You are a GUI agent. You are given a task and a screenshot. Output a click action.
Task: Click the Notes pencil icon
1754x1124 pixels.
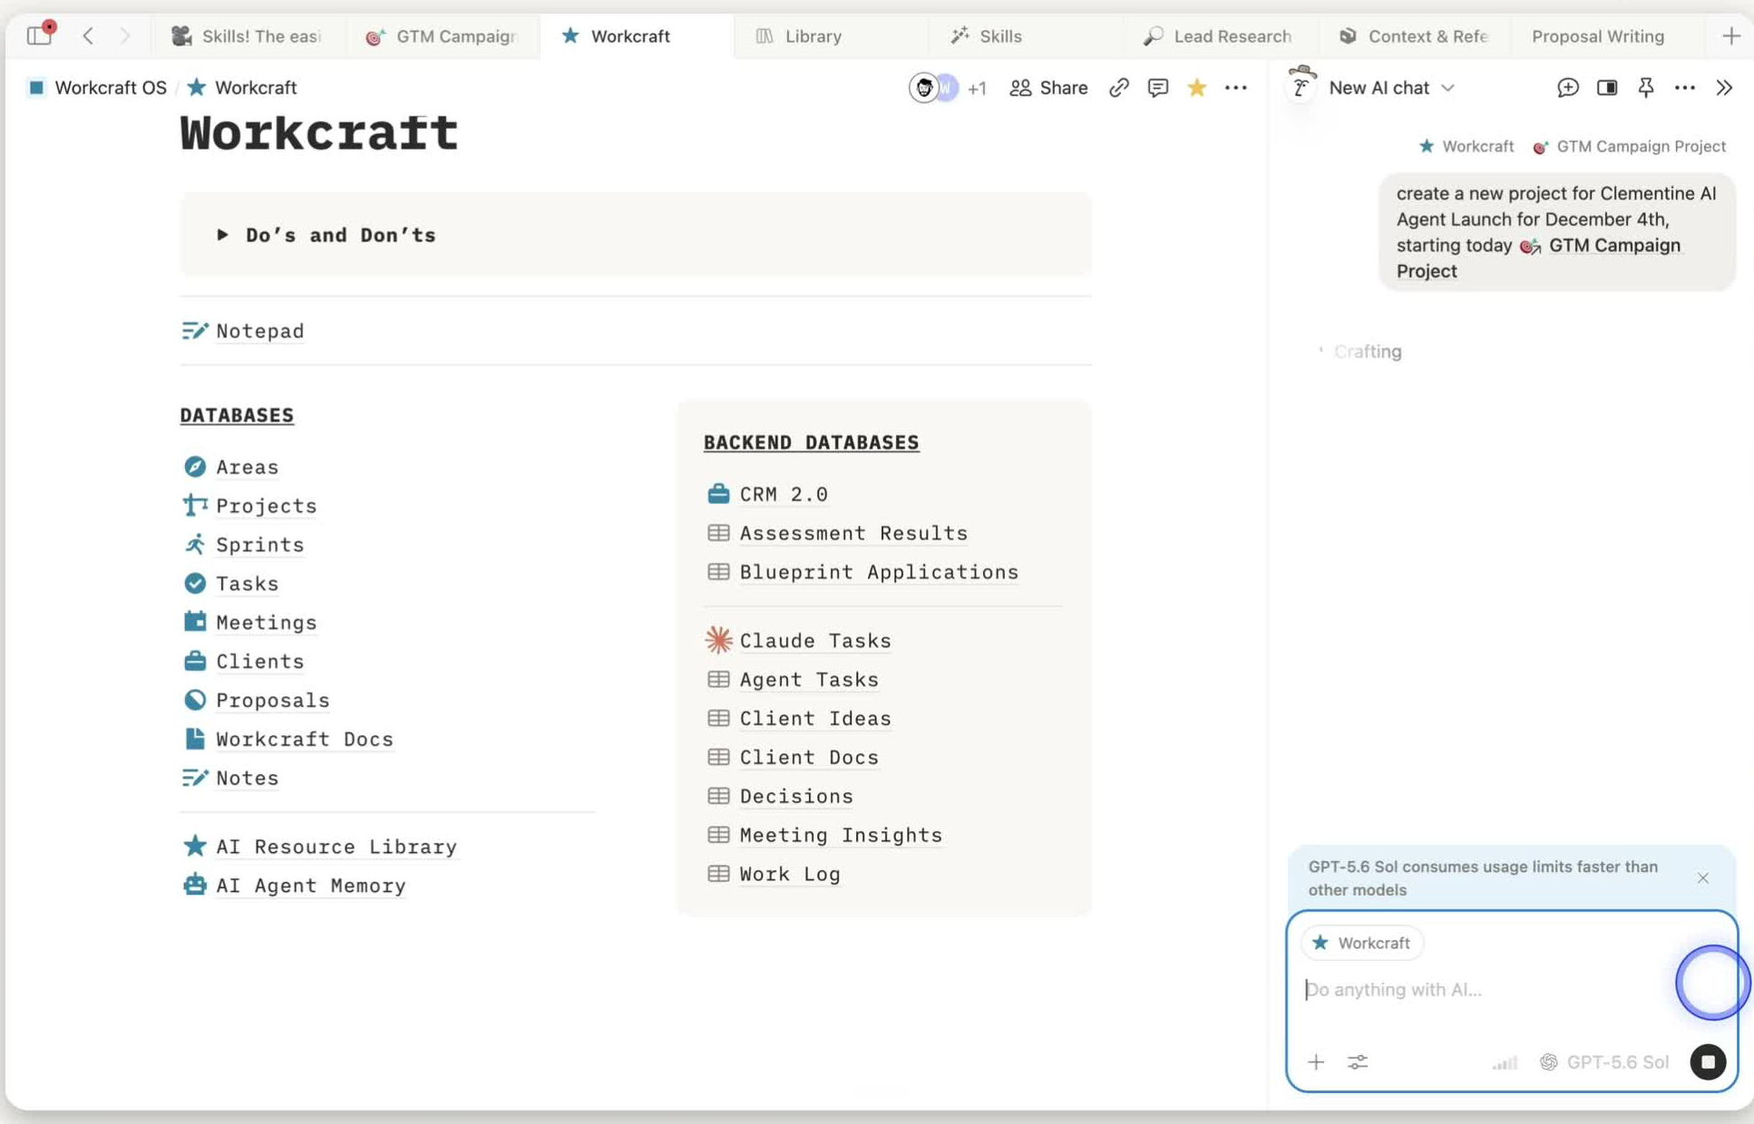tap(195, 778)
